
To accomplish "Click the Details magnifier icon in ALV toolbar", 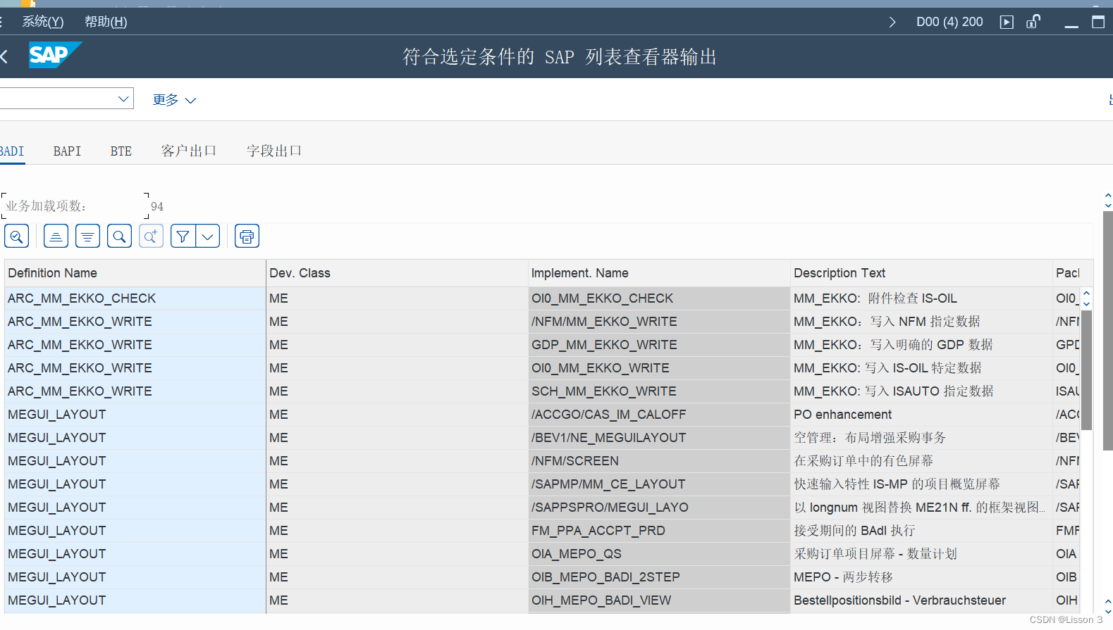I will coord(17,237).
